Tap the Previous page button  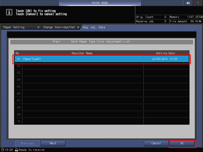point(27,143)
